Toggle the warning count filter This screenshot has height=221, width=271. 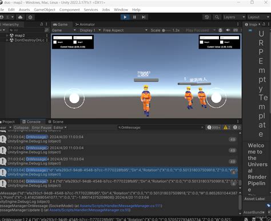227,128
